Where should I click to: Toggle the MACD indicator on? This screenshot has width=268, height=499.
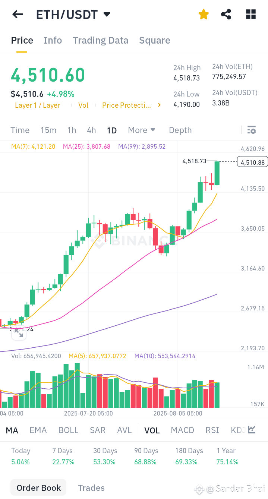click(x=182, y=430)
